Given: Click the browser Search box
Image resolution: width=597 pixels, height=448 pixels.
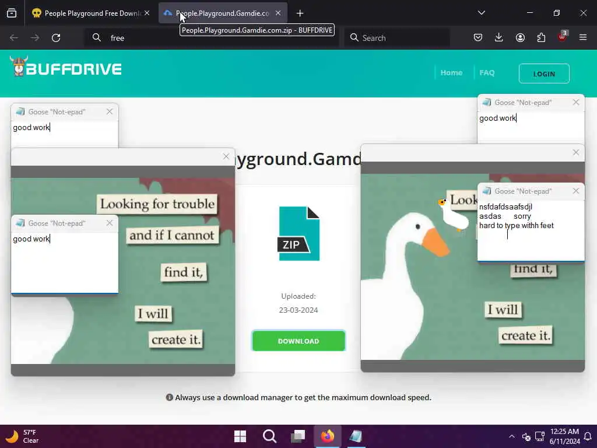Looking at the screenshot, I should pyautogui.click(x=397, y=38).
